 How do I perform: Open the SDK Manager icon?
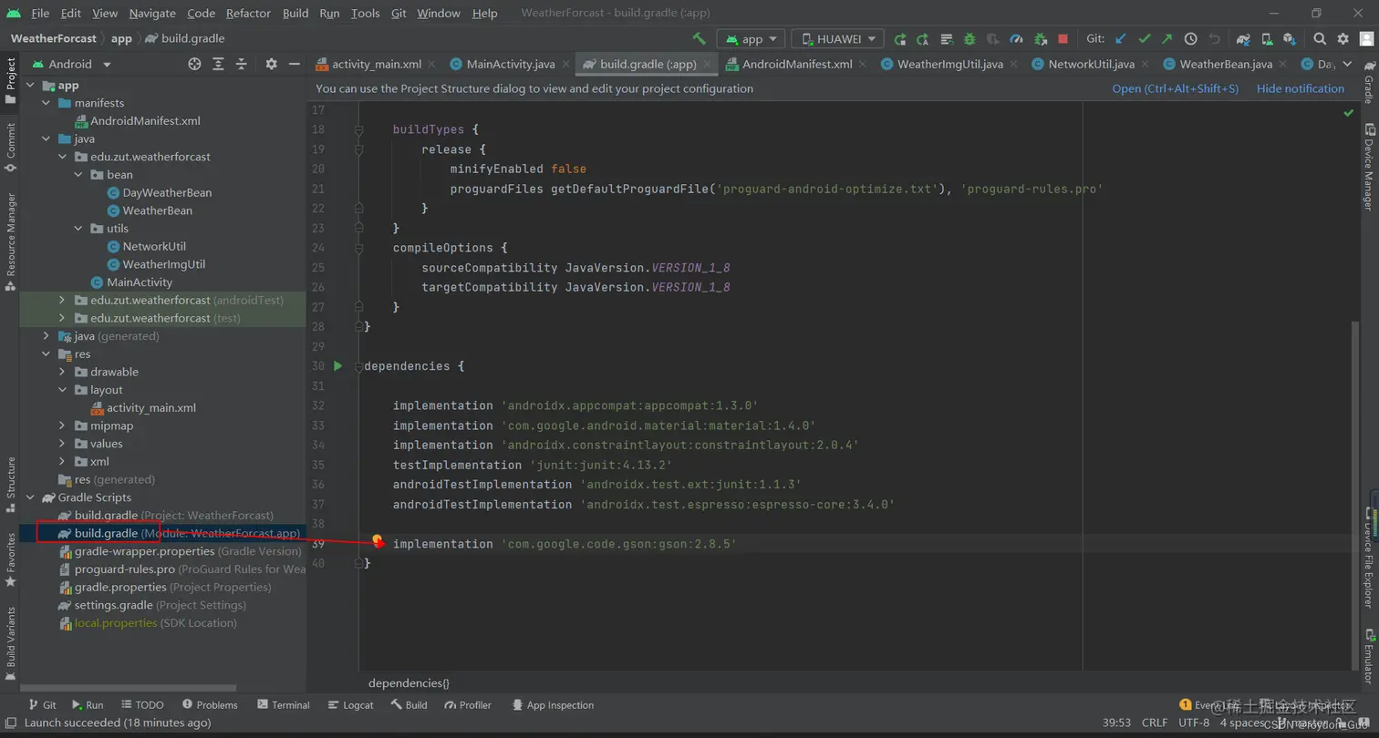pyautogui.click(x=1290, y=39)
